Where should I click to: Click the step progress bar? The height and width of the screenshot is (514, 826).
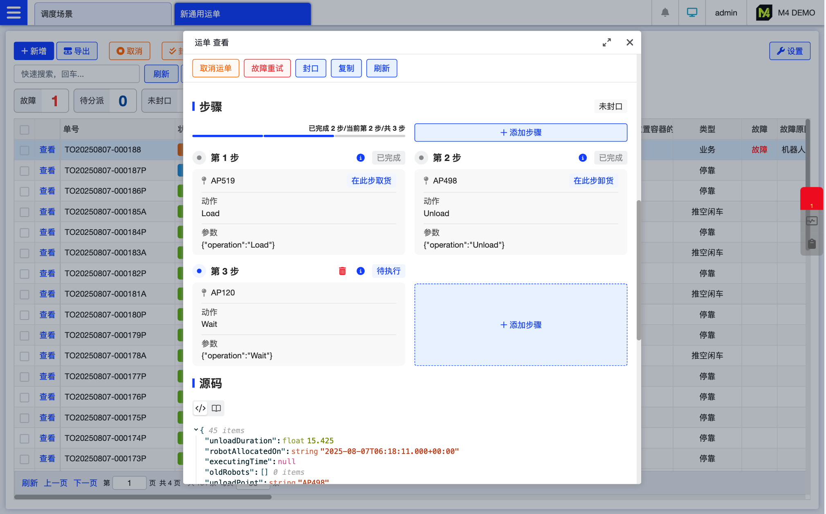point(299,136)
